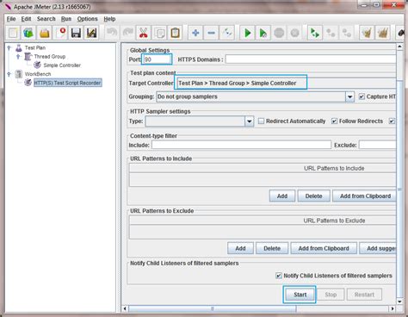Expand all nodes with the plus icon

tap(195, 33)
